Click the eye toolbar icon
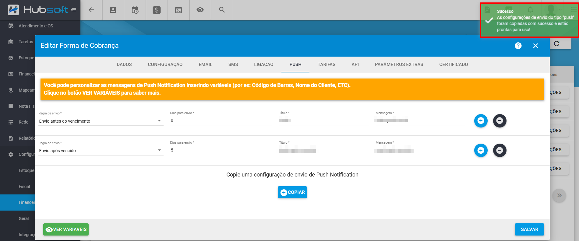This screenshot has height=241, width=579. click(200, 10)
